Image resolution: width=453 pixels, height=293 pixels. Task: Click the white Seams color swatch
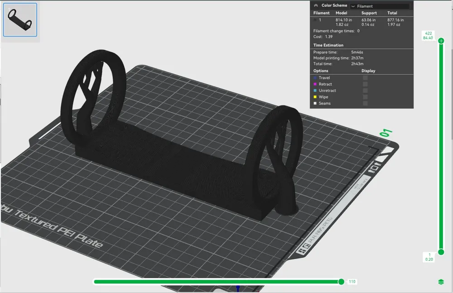point(315,103)
